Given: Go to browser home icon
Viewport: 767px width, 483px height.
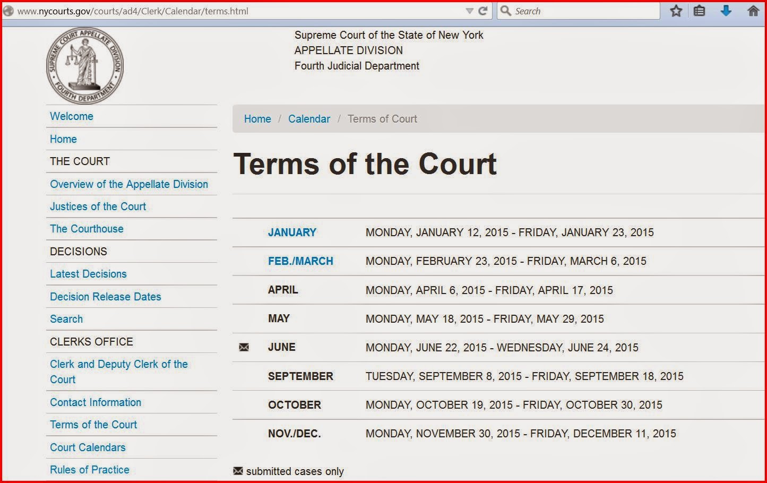Looking at the screenshot, I should pos(753,11).
